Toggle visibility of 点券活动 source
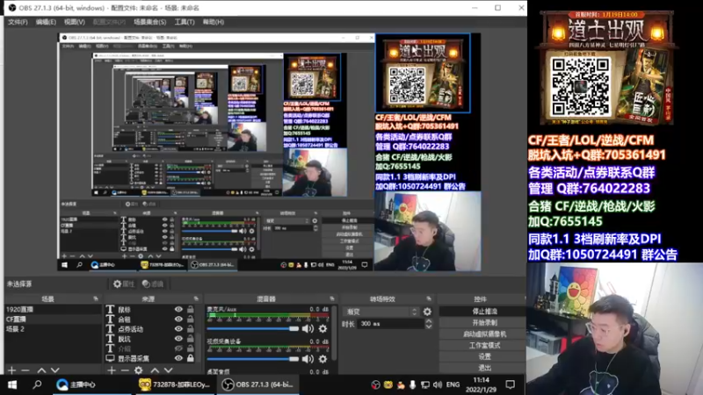The height and width of the screenshot is (395, 703). coord(178,329)
